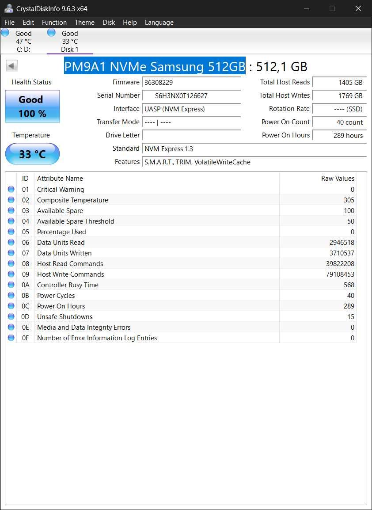Image resolution: width=372 pixels, height=510 pixels.
Task: Click the 33 °C temperature button
Action: click(33, 154)
